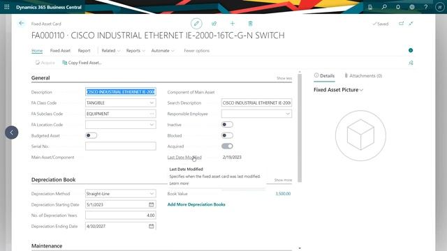Expand the Related menu
This screenshot has width=447, height=251.
coord(111,51)
